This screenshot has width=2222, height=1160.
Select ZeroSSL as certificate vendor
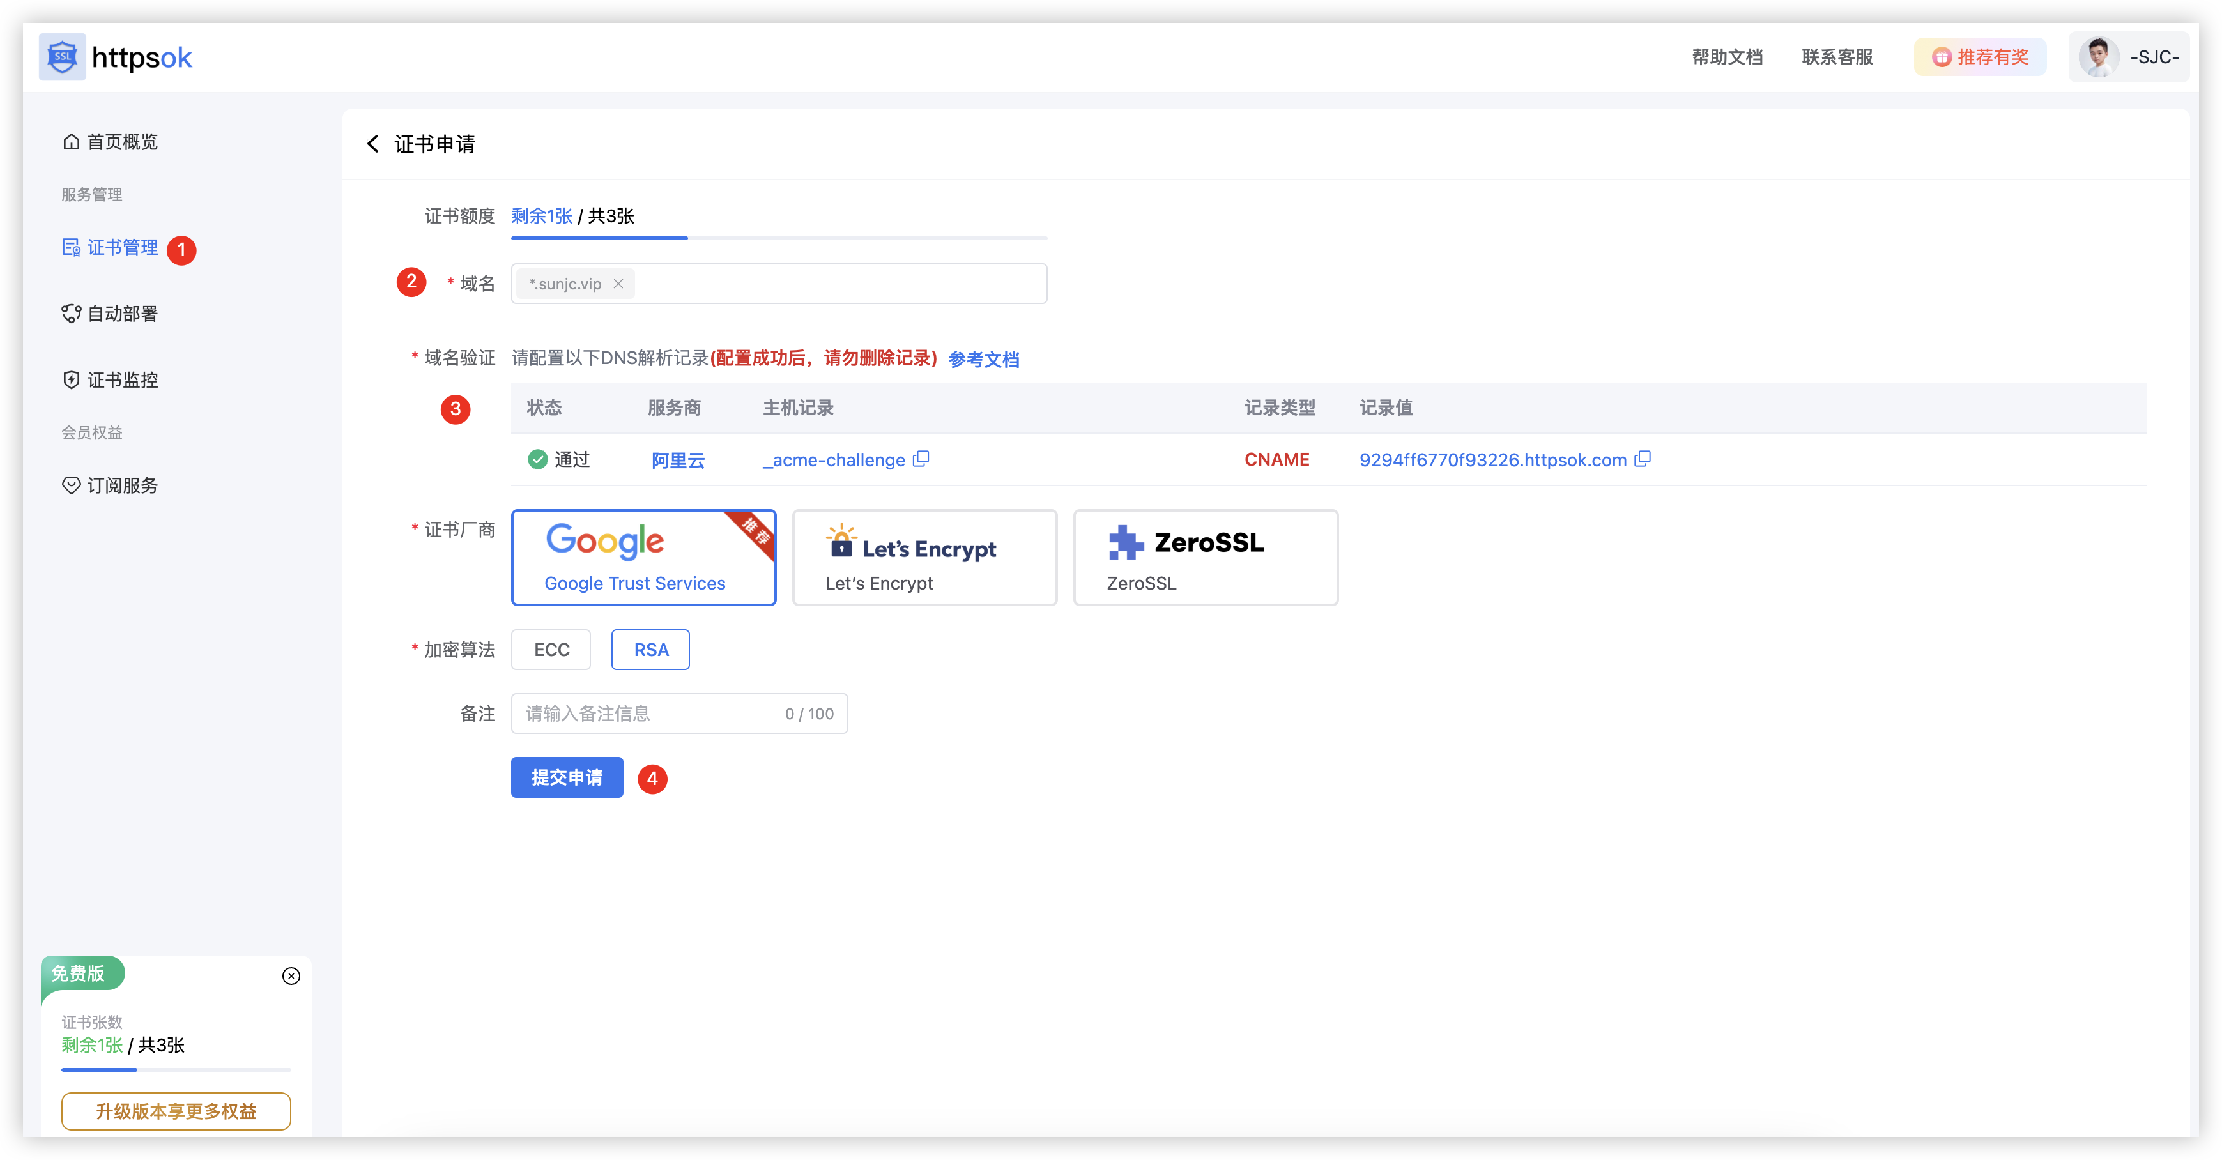1206,557
